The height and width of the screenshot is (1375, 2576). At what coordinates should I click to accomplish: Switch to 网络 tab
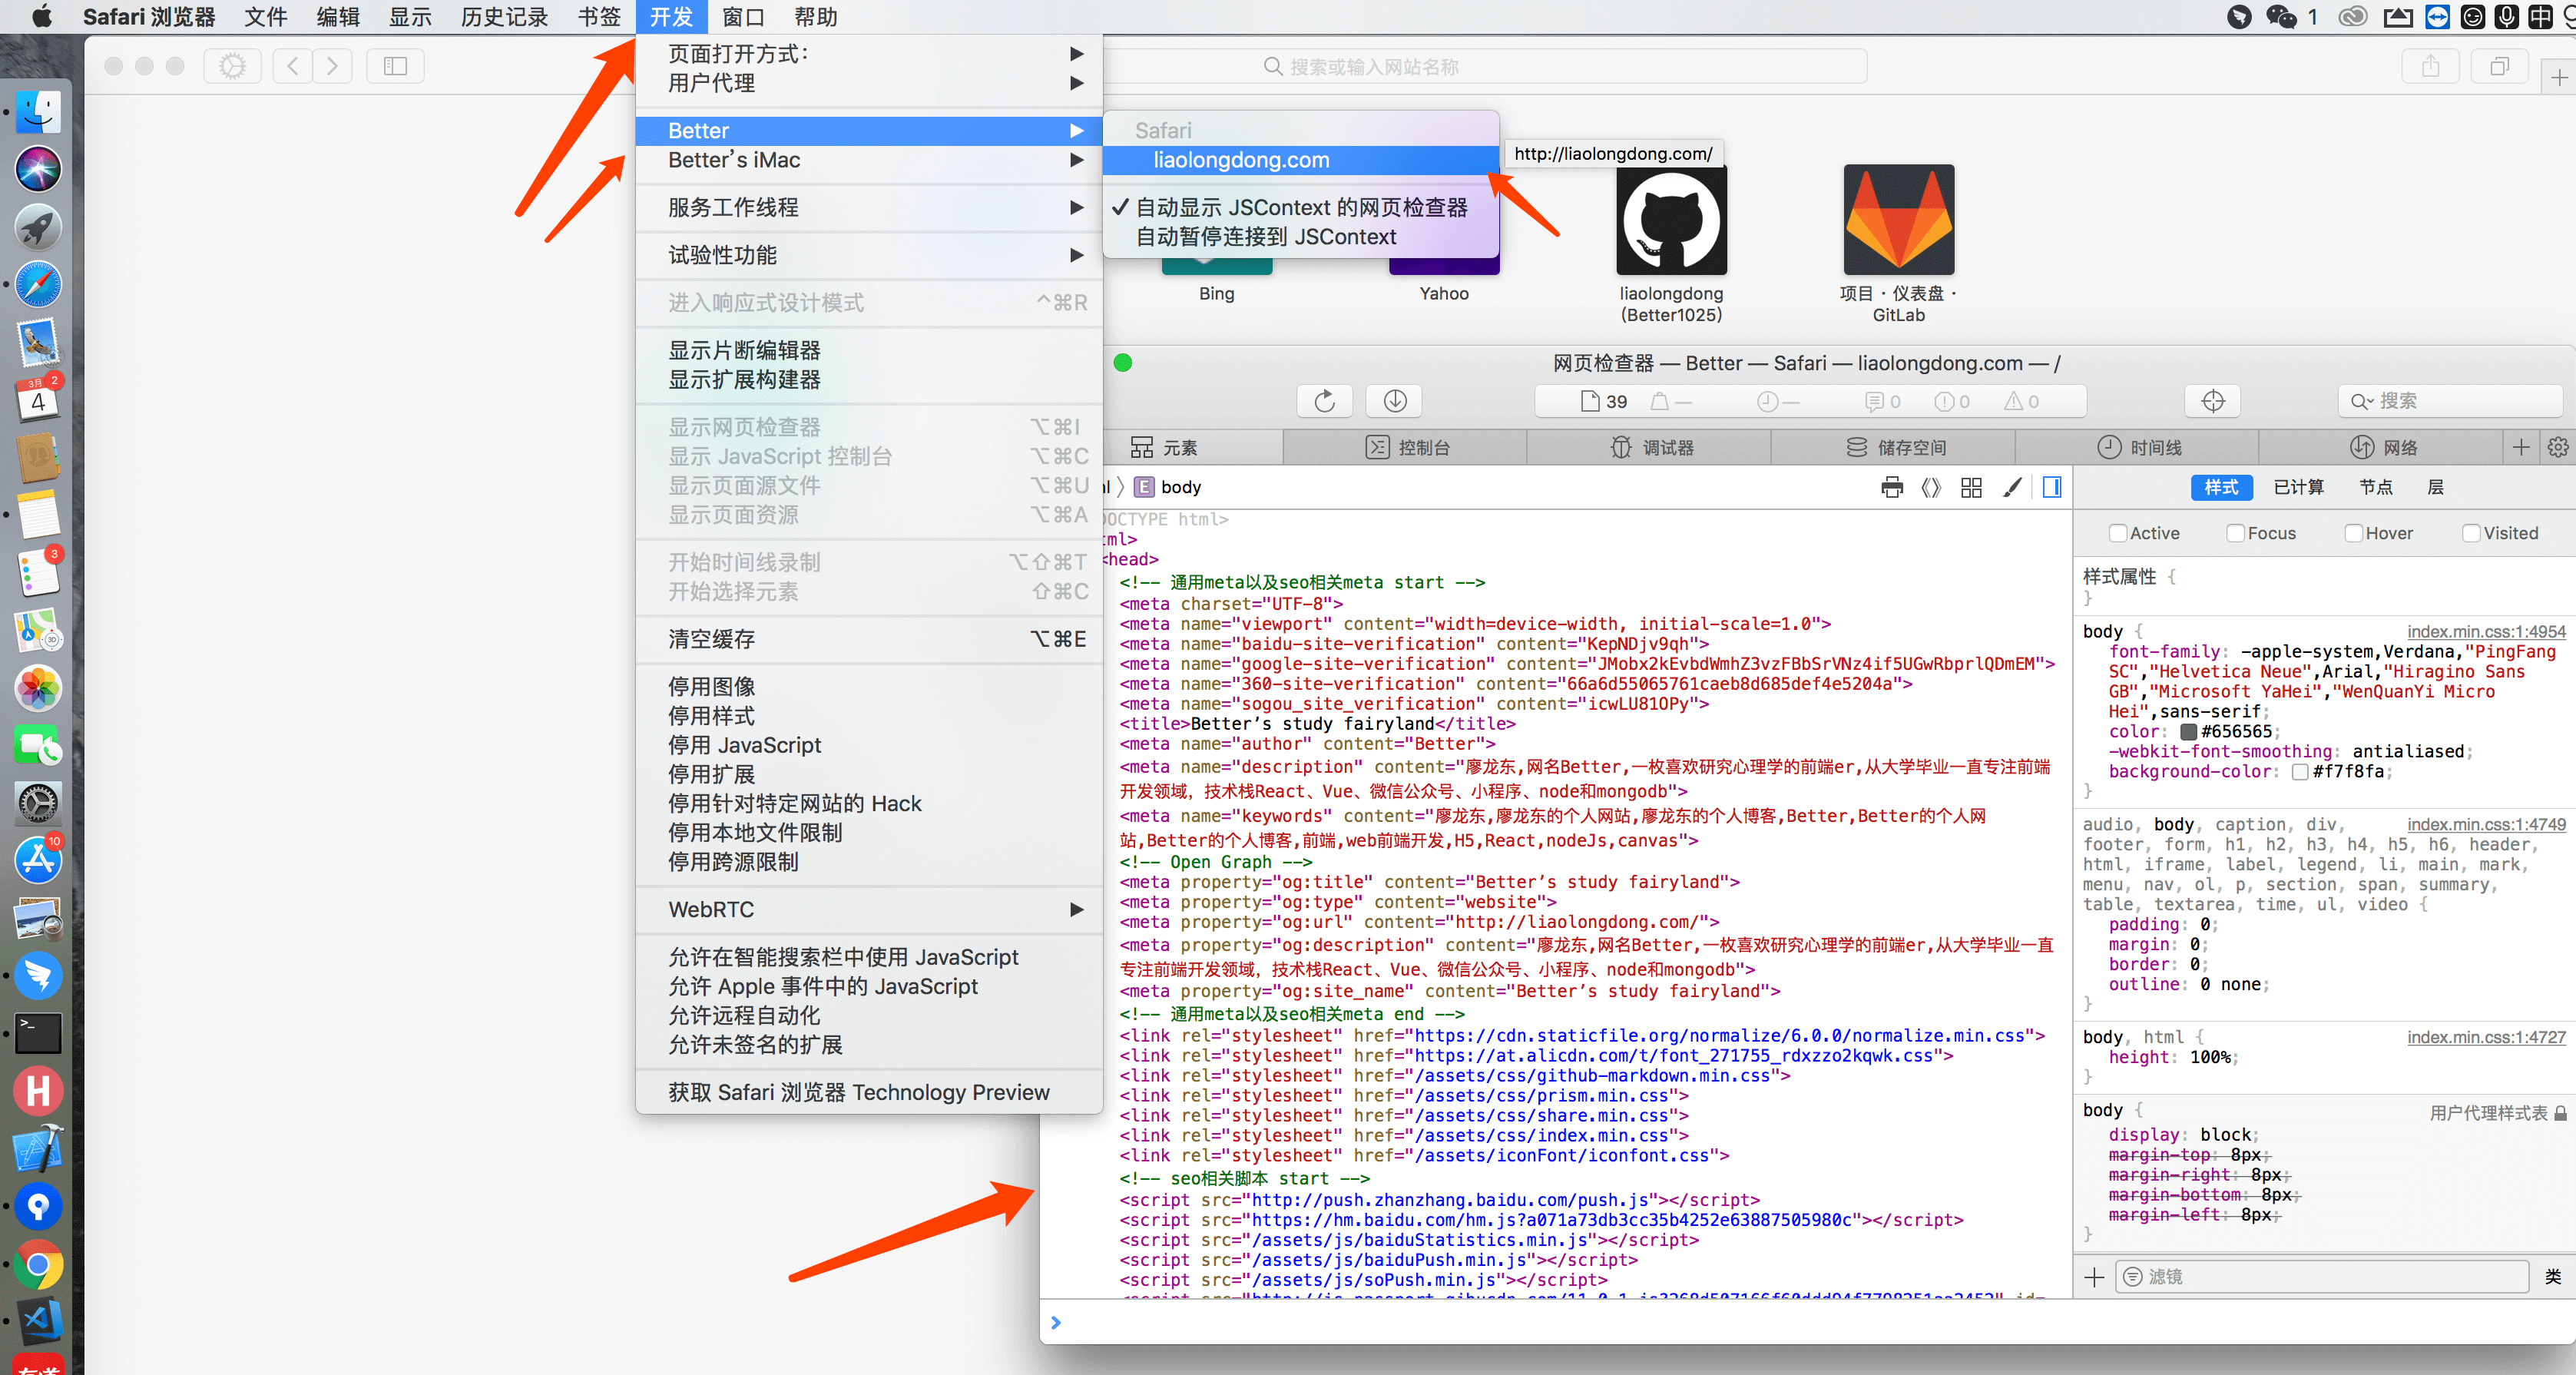(x=2381, y=447)
